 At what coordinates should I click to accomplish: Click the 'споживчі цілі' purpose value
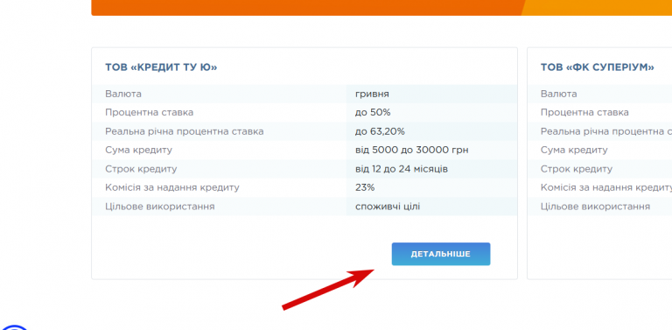[x=388, y=207]
